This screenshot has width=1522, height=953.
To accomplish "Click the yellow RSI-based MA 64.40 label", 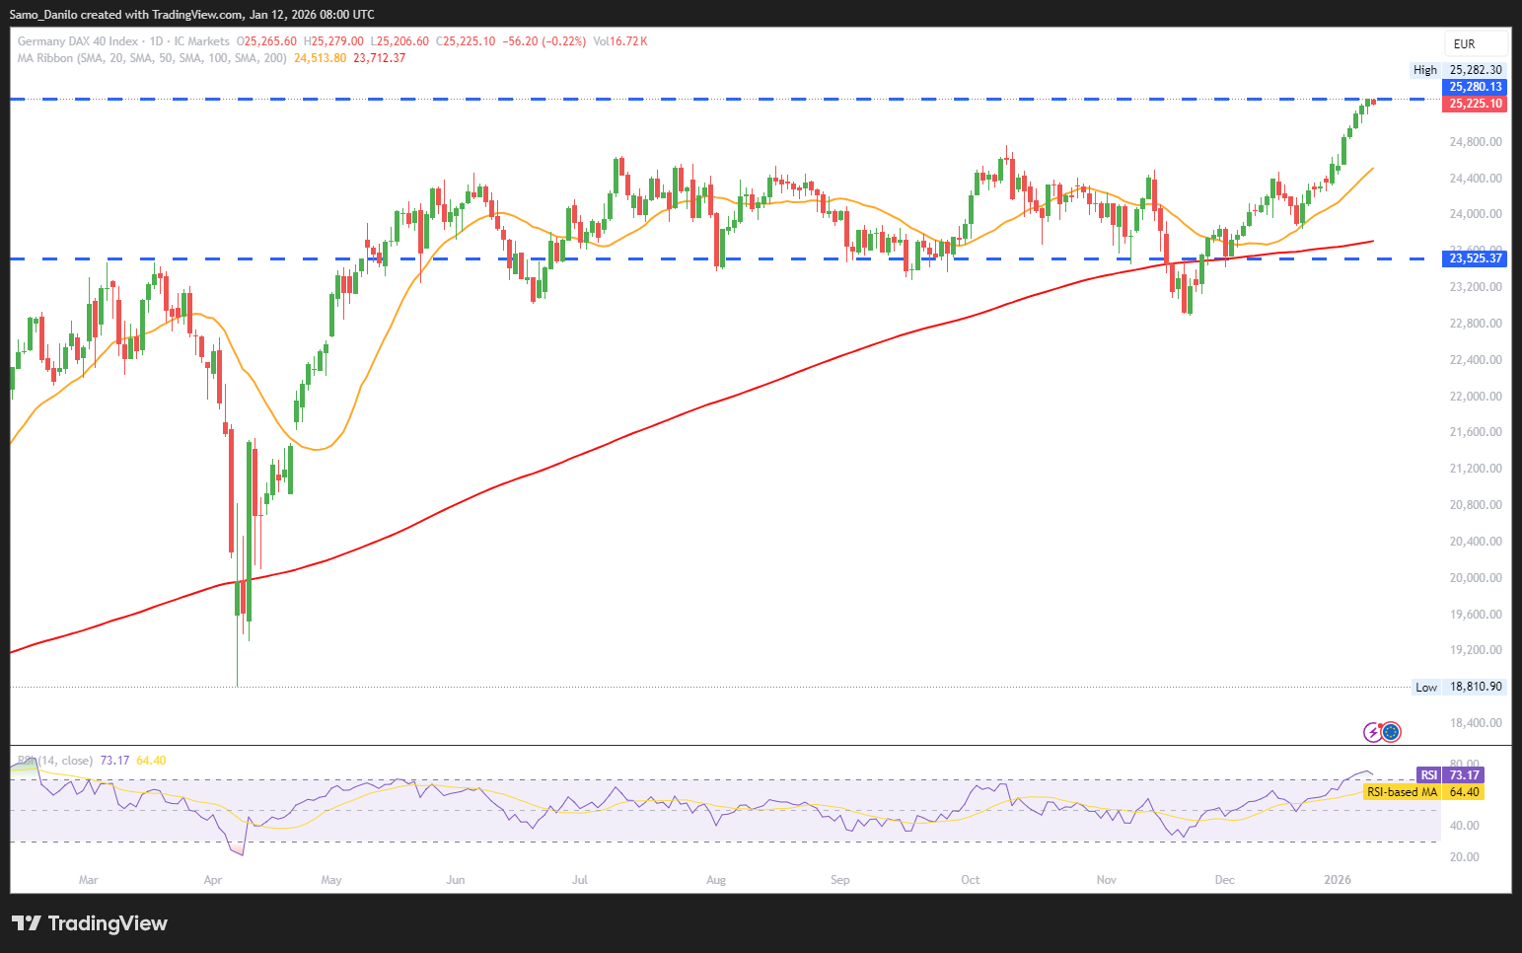I will pyautogui.click(x=1423, y=792).
